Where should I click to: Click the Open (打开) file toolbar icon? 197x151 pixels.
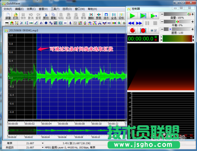tap(15, 16)
